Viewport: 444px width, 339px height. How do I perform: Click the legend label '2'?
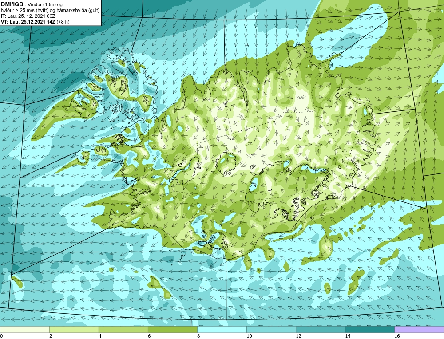[51, 336]
